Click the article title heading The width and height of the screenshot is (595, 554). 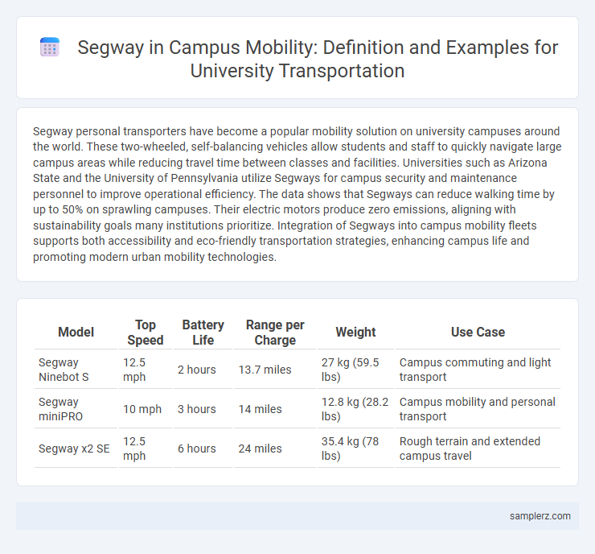(318, 60)
